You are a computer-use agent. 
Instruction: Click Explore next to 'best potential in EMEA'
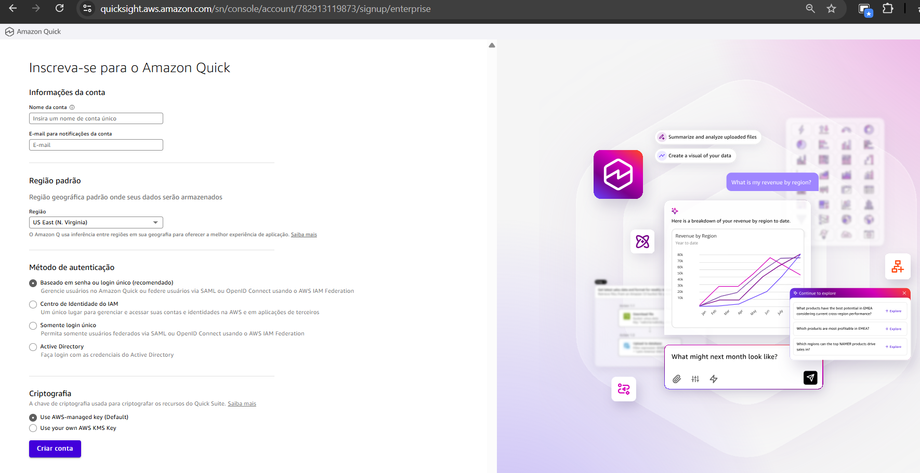(893, 311)
